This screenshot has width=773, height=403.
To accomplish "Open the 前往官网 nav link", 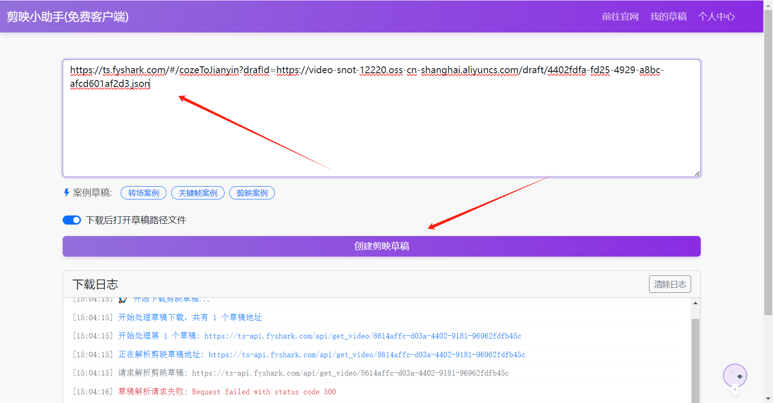I will pyautogui.click(x=620, y=16).
